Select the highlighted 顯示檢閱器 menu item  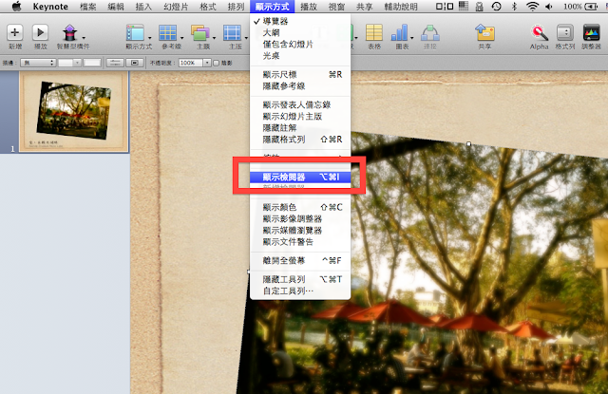pyautogui.click(x=300, y=177)
